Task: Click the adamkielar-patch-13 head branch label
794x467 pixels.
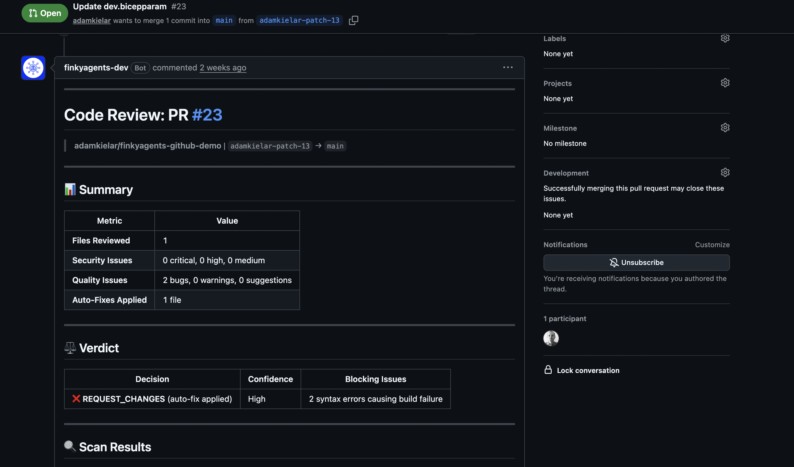Action: [x=299, y=20]
